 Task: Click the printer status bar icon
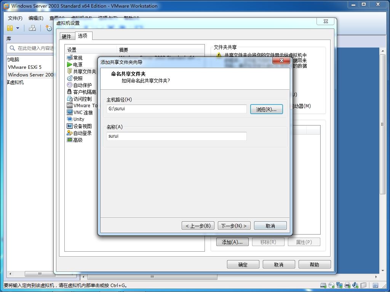pos(347,285)
